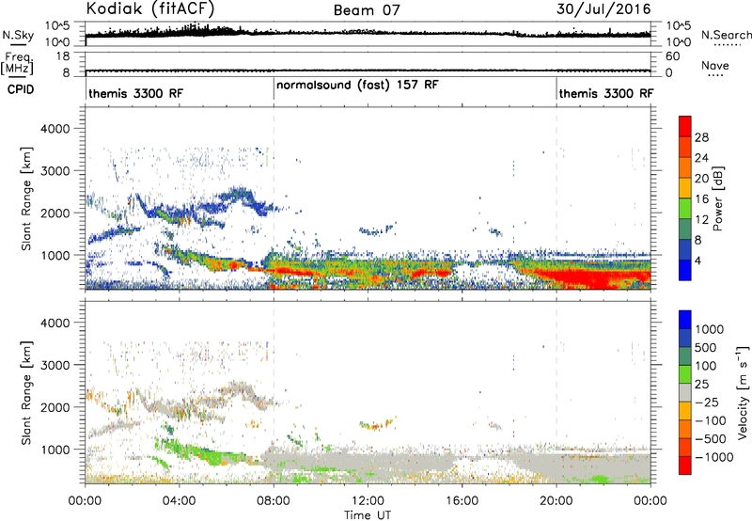Pick the light green segment of Power colorbar
The image size is (752, 521).
pos(685,208)
